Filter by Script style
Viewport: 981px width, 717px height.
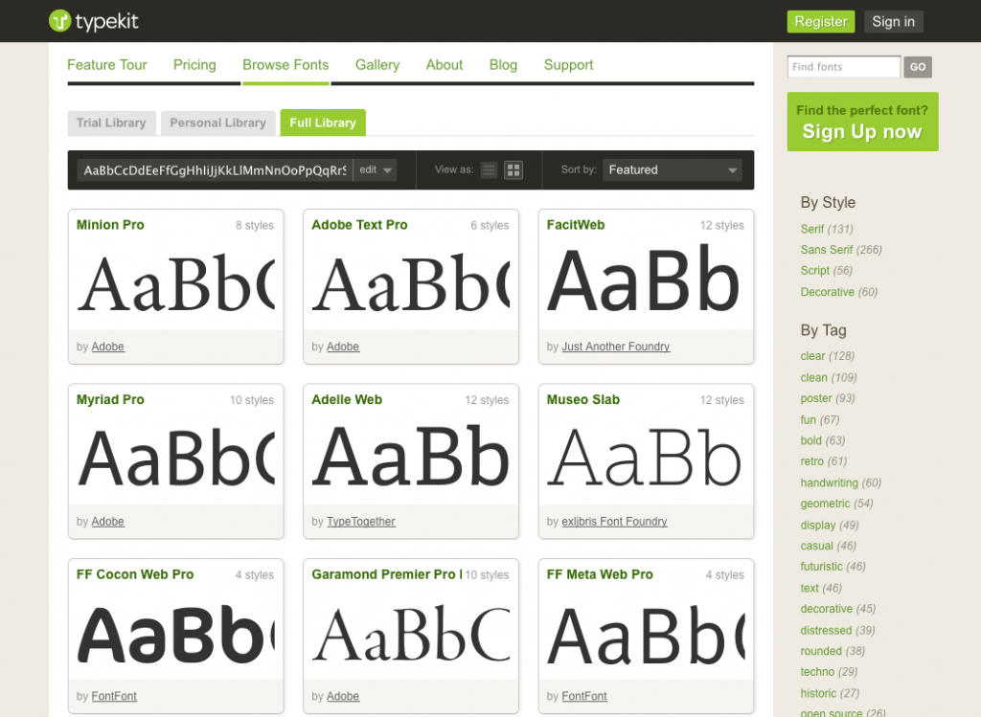pyautogui.click(x=814, y=271)
